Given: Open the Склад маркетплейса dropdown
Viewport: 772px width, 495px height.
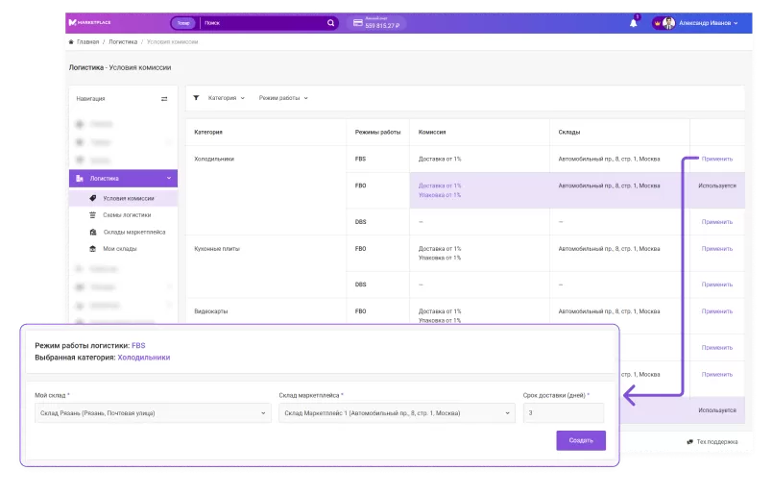Looking at the screenshot, I should 397,413.
